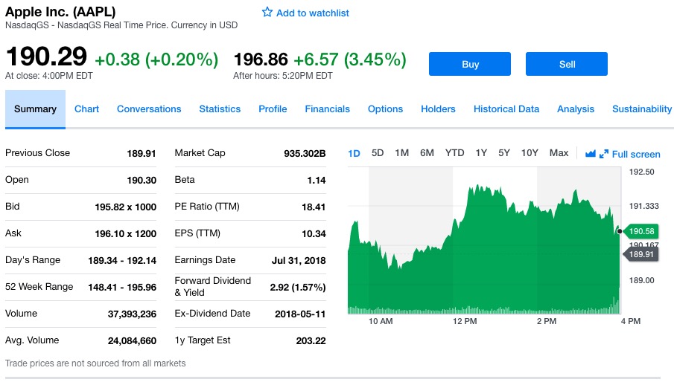Click the green intraday price chart area
The width and height of the screenshot is (674, 382).
[483, 249]
